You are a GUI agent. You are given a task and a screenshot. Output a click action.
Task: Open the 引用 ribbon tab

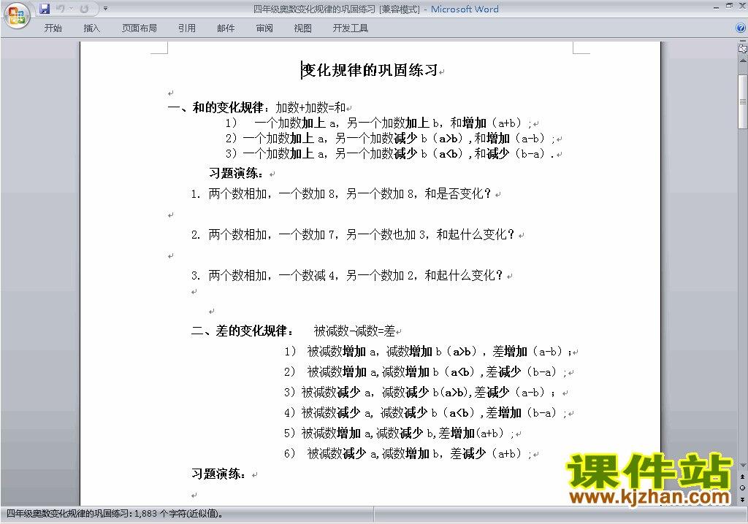pyautogui.click(x=187, y=28)
